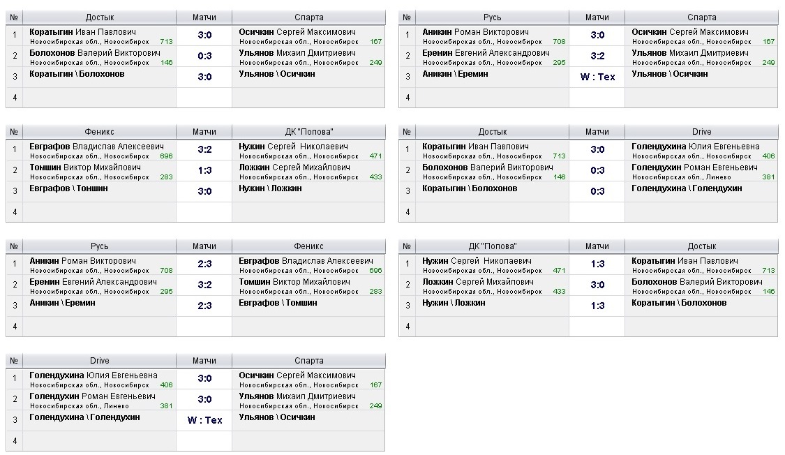Select Drive team header in Drive–Спарта table
This screenshot has height=455, width=785.
[100, 361]
